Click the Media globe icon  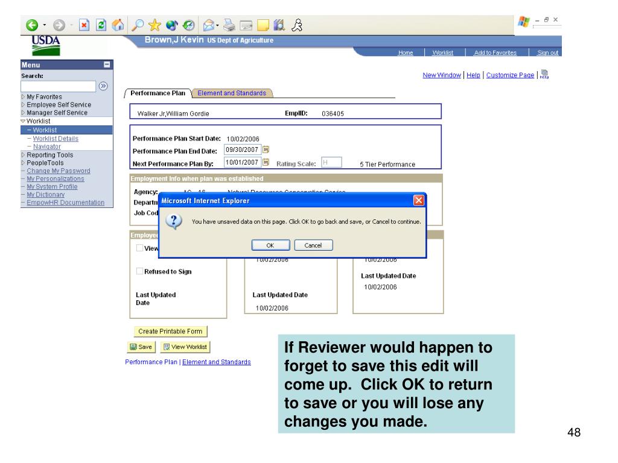point(172,25)
